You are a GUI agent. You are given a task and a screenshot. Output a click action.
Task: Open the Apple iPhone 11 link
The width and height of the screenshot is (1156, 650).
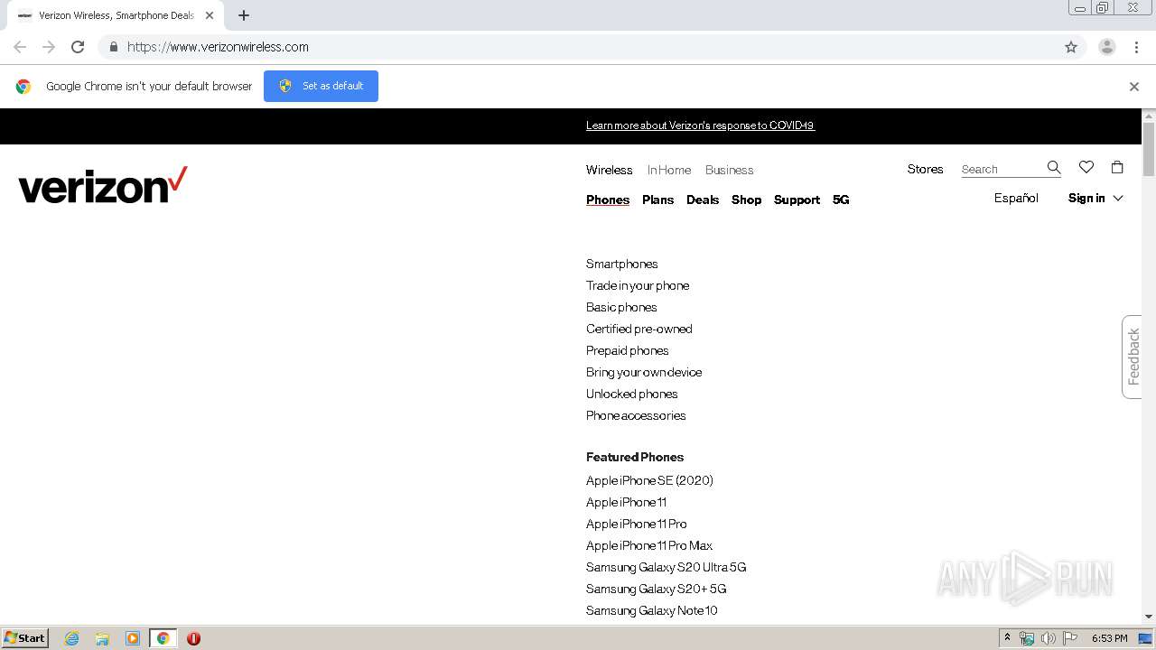pos(626,502)
